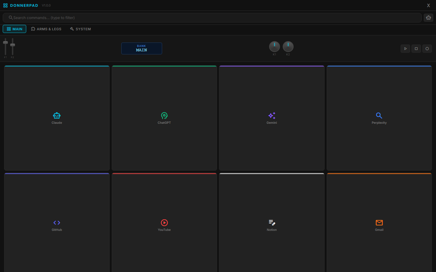Click the GitHub code brackets icon
Viewport: 436px width, 272px height.
tap(57, 223)
